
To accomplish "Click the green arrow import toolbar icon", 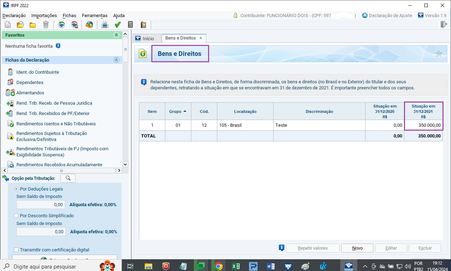I will pyautogui.click(x=62, y=25).
